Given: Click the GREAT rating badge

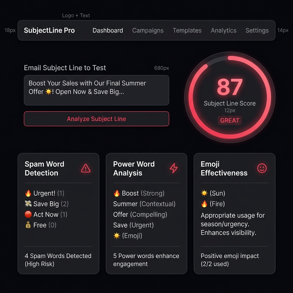Looking at the screenshot, I should click(x=230, y=120).
